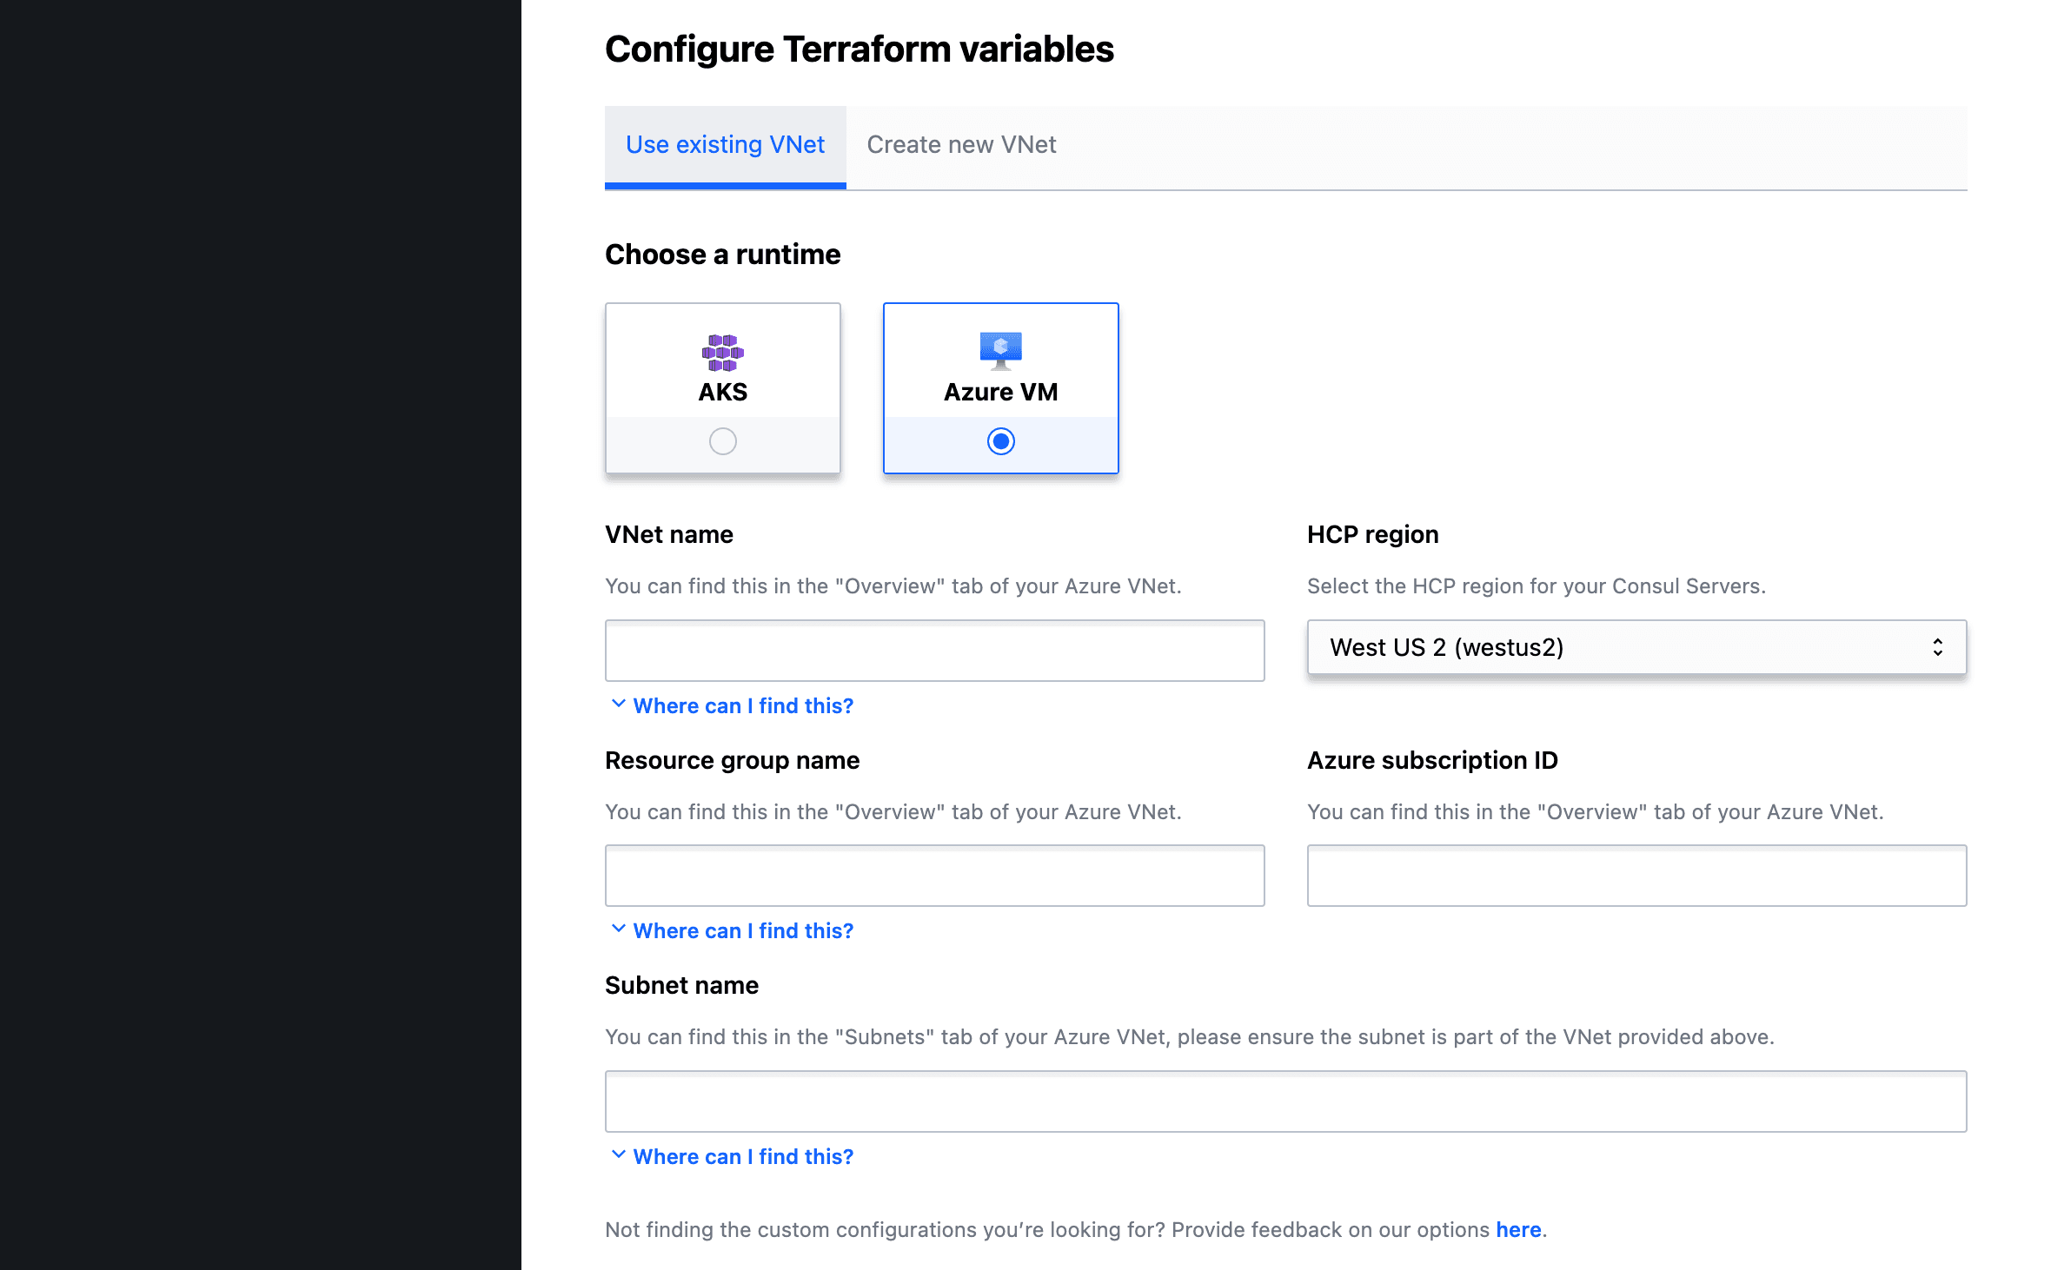Select the Azure VM runtime icon

click(1000, 348)
